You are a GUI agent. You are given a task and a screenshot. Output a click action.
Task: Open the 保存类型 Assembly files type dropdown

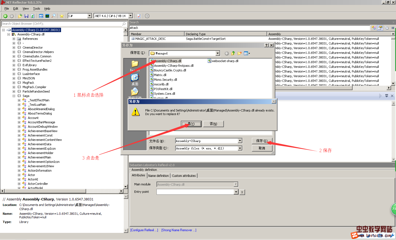point(240,148)
